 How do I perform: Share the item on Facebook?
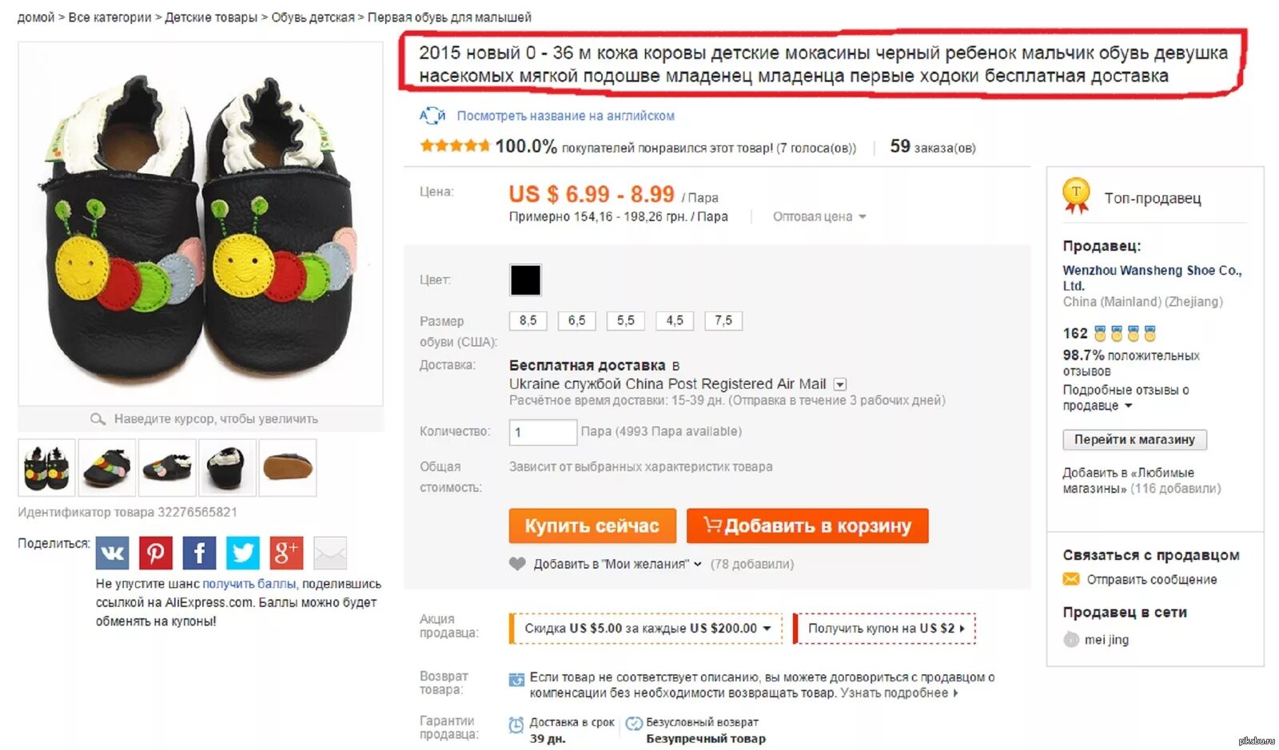point(199,553)
